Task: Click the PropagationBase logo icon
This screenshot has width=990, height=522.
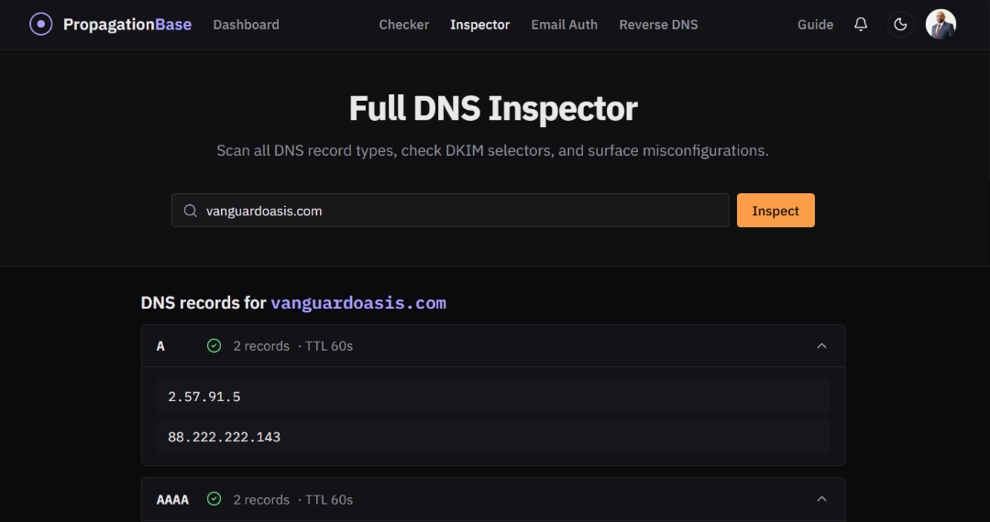Action: [x=41, y=25]
